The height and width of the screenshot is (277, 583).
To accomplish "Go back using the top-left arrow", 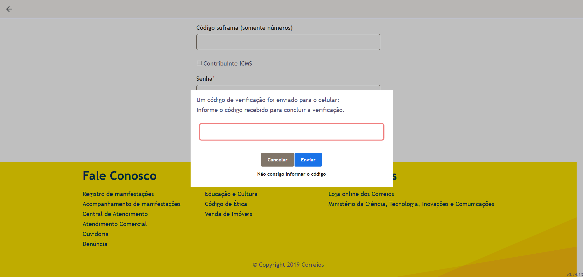I will point(9,9).
